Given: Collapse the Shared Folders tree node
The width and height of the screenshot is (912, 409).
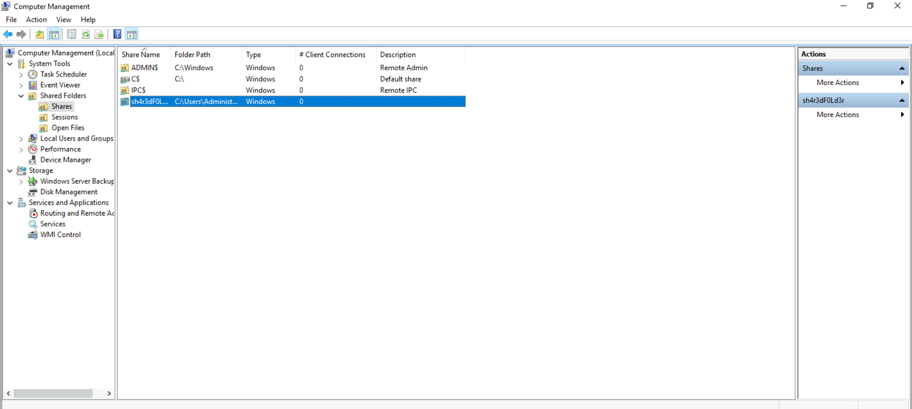Looking at the screenshot, I should click(21, 96).
